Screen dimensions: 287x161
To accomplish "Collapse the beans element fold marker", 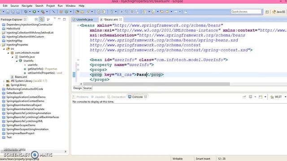I will tap(78, 25).
